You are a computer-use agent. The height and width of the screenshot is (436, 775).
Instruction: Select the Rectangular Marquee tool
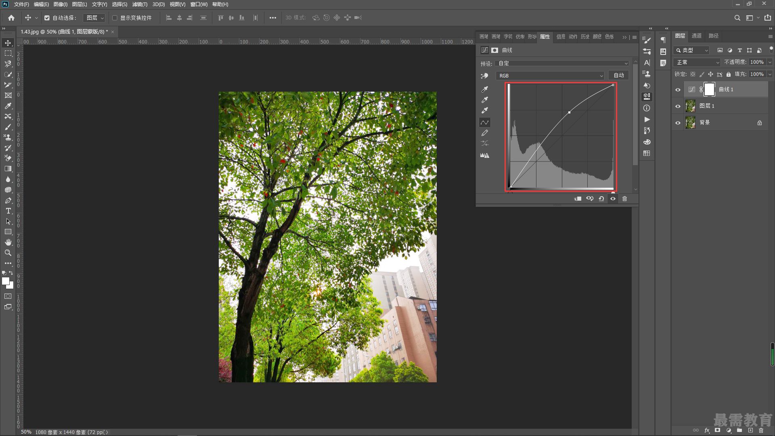[8, 53]
